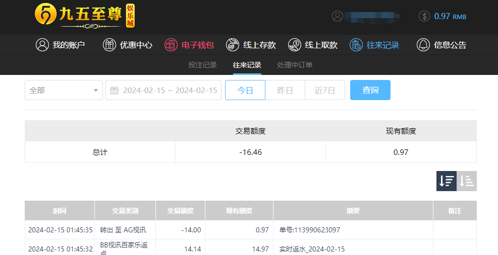Click the user avatar icon in header
The width and height of the screenshot is (498, 255).
[337, 16]
